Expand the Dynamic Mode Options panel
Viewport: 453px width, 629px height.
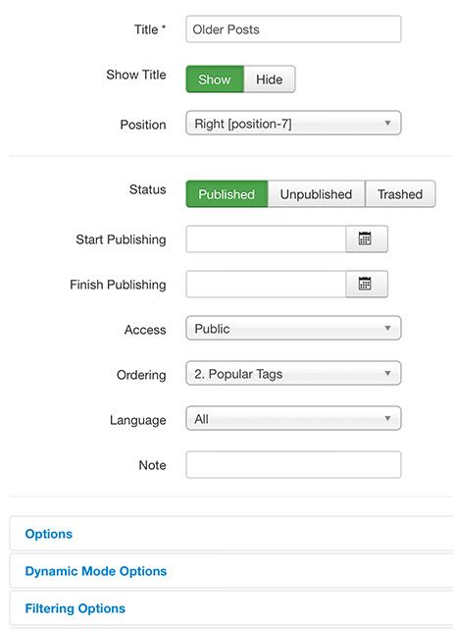(96, 571)
